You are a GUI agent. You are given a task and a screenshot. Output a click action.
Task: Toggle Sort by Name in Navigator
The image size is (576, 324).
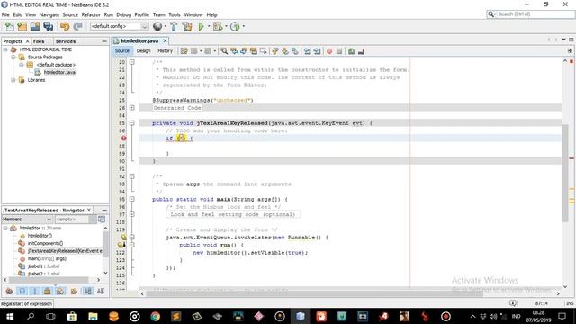coord(88,292)
